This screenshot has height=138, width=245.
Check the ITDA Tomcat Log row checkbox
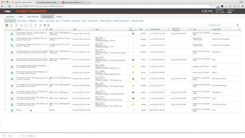coord(6,104)
